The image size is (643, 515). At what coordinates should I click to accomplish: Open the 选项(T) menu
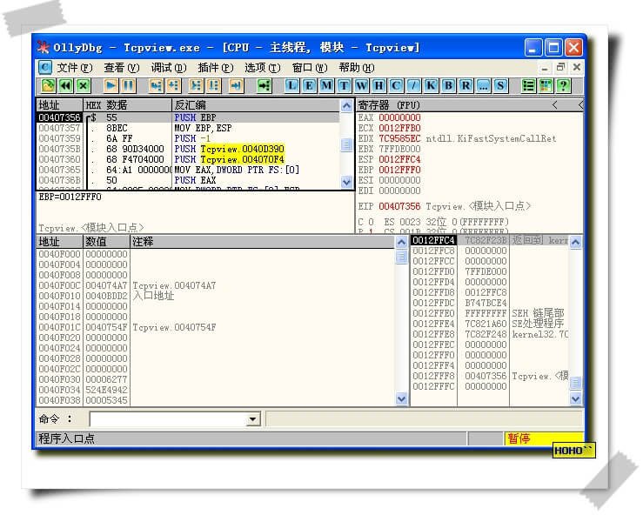[263, 67]
